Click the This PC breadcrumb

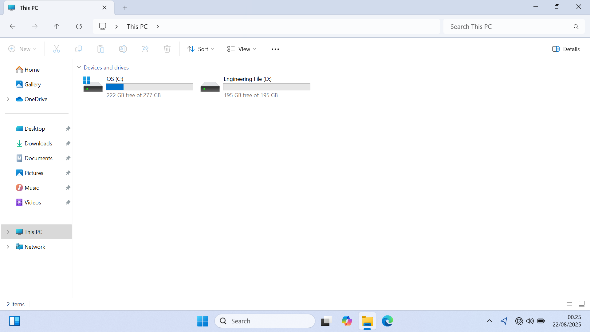(x=137, y=26)
